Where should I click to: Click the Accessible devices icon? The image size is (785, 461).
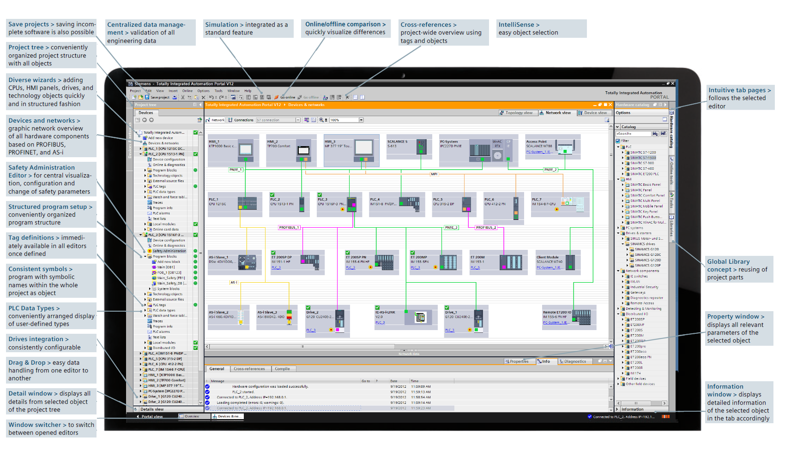tap(325, 97)
